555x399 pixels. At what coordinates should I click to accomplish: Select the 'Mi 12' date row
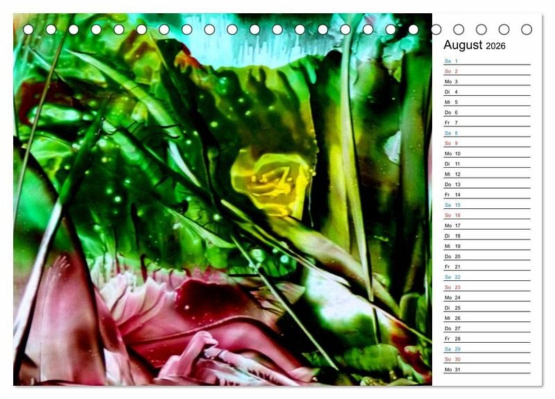click(x=487, y=174)
